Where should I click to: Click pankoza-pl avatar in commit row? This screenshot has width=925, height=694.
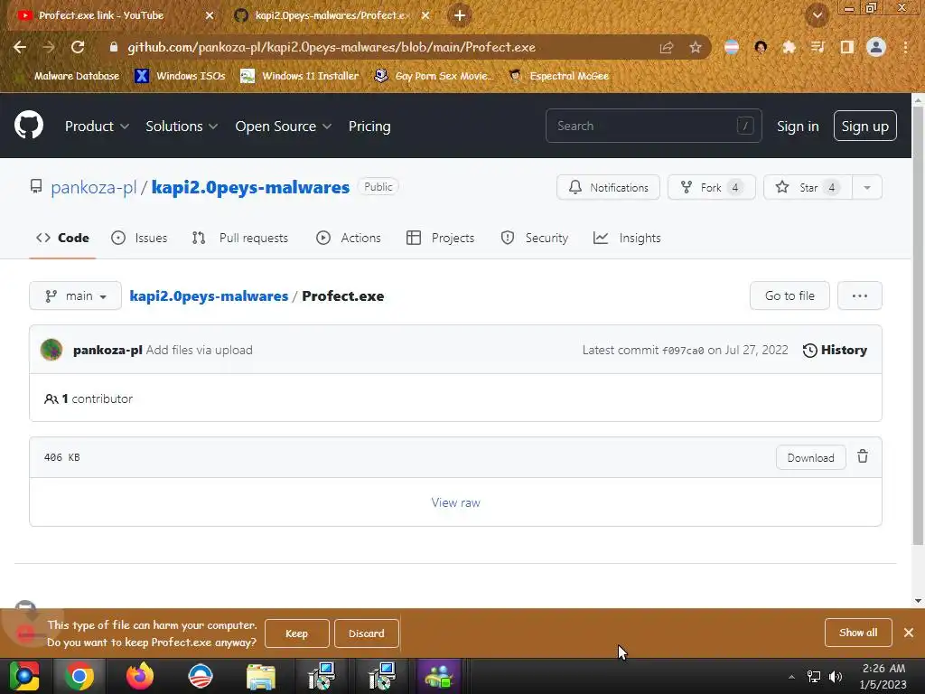pyautogui.click(x=51, y=350)
